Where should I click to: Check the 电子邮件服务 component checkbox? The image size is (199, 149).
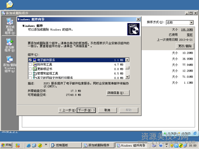[x=30, y=60]
